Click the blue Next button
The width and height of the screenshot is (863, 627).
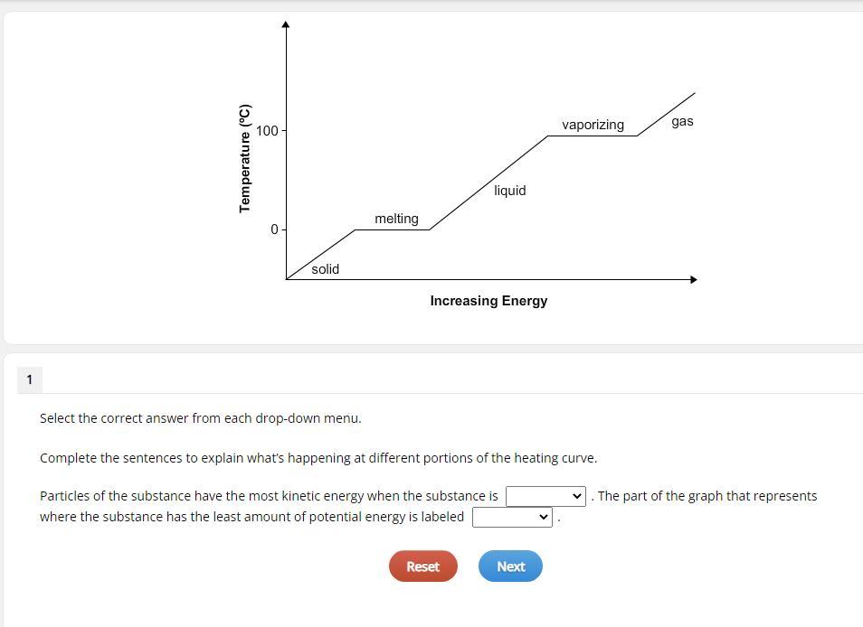pos(510,566)
